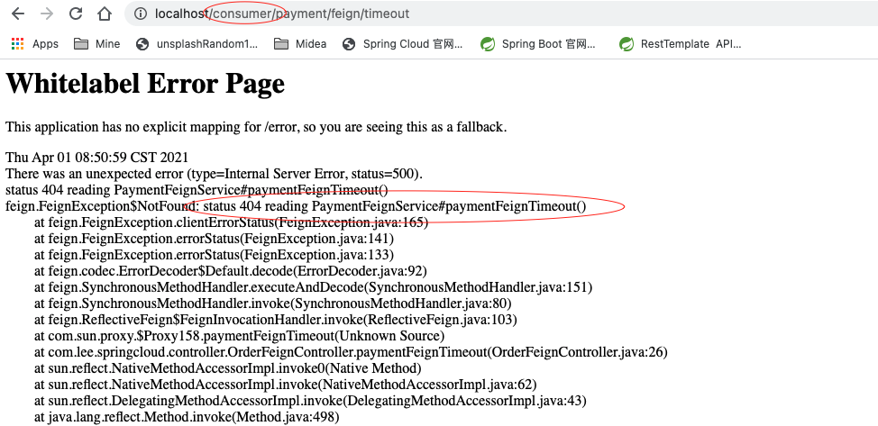Screen dimensions: 878x426
Task: Click the forward navigation arrow
Action: click(47, 14)
